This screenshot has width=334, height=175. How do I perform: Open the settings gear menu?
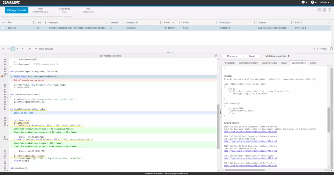coord(304,2)
